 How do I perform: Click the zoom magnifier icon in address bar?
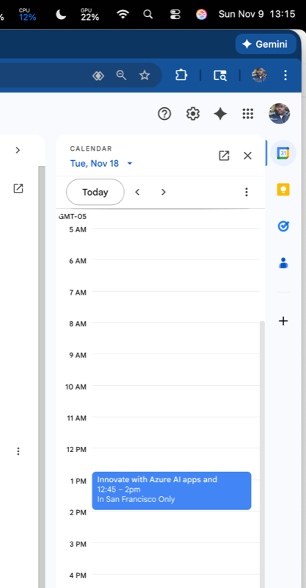pos(121,76)
